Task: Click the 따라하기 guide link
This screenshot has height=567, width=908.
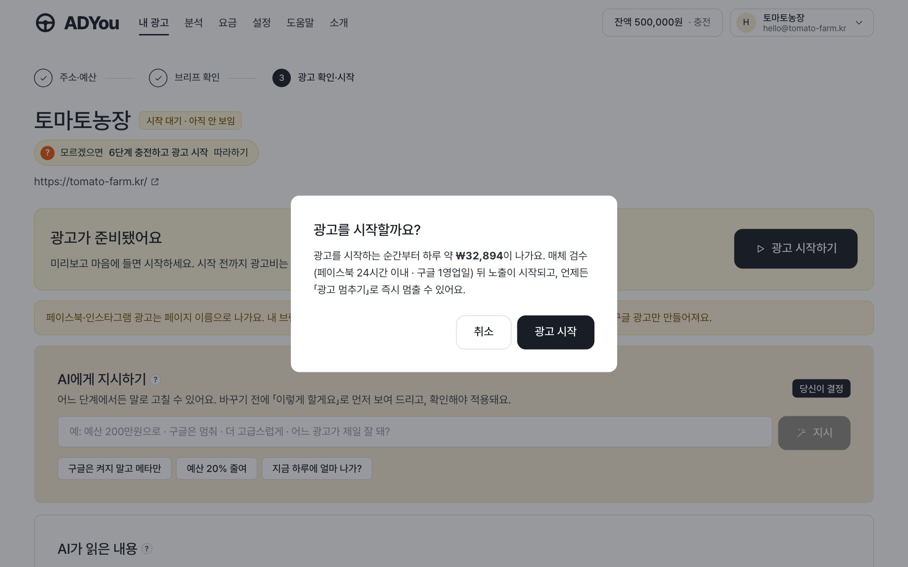Action: 231,152
